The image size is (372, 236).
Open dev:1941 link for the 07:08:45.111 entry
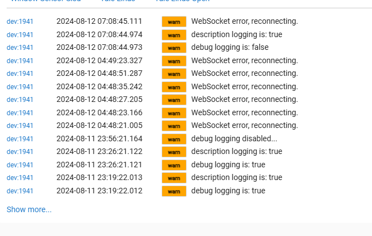(x=20, y=22)
